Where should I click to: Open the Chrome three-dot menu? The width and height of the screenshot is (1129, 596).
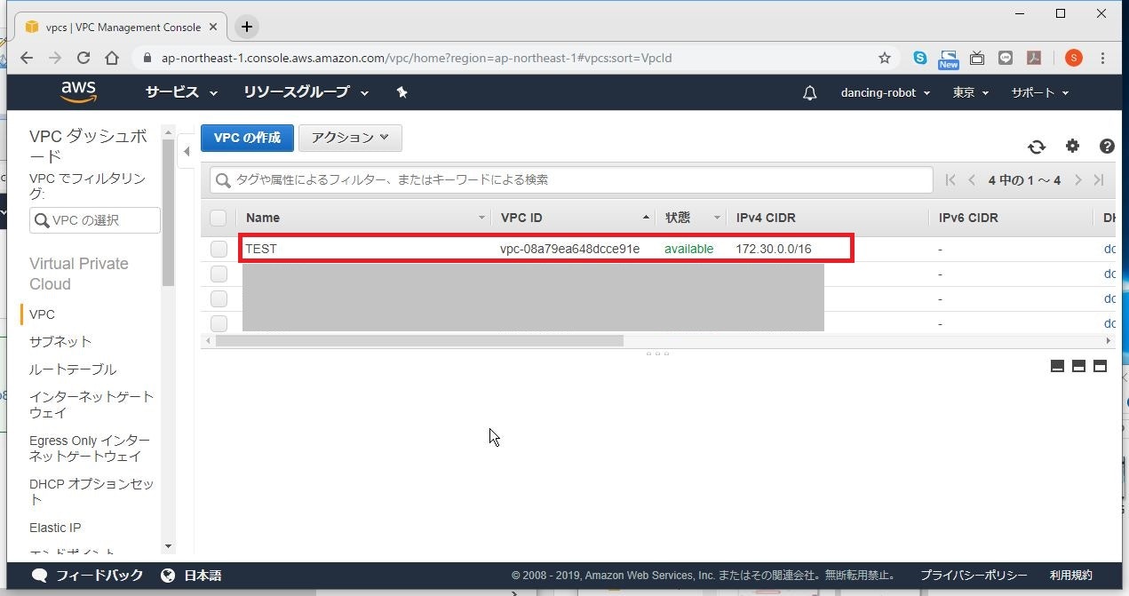tap(1103, 58)
